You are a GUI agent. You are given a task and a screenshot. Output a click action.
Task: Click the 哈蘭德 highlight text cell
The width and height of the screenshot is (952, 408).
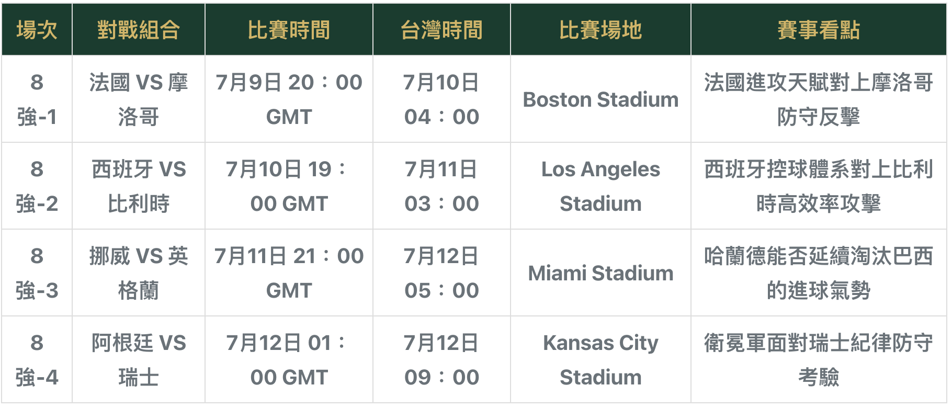819,273
